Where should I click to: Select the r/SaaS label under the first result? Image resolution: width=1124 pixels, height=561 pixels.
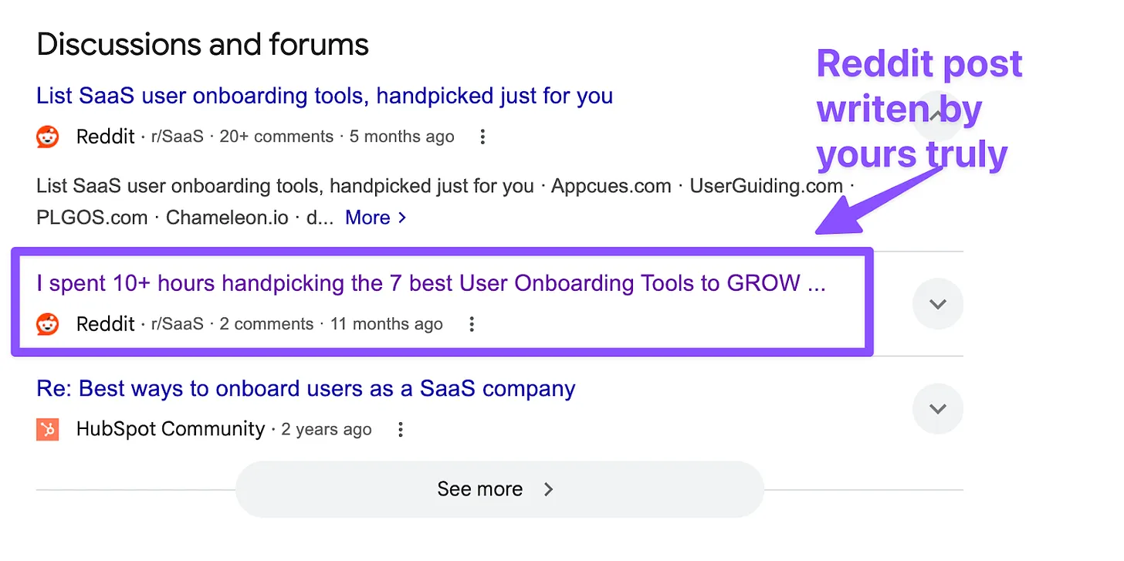tap(177, 136)
